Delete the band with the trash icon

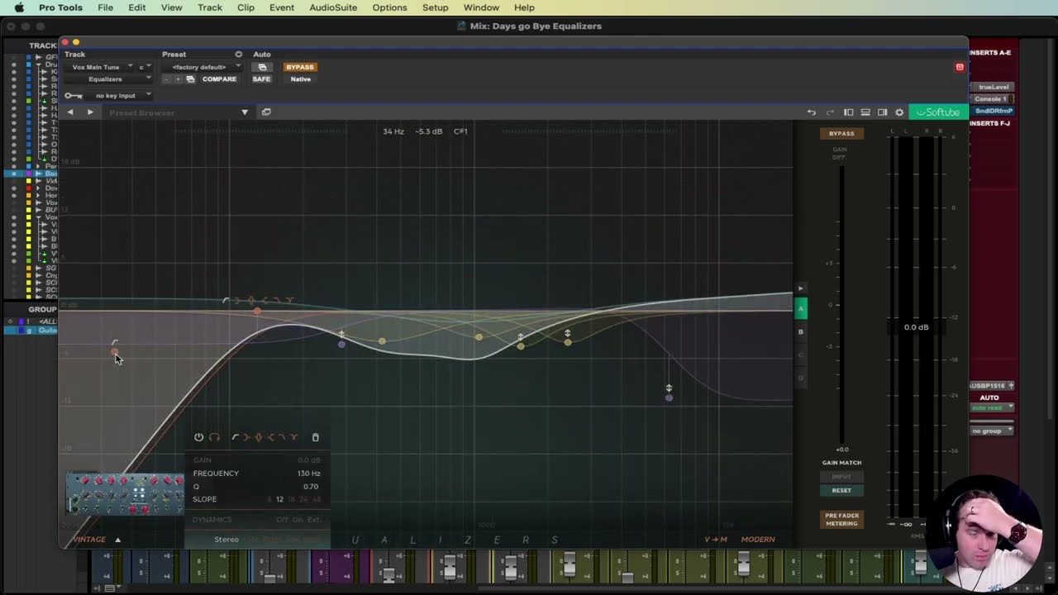point(315,437)
